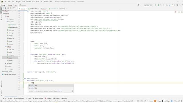Viewport: 183px width, 103px height.
Task: Open db.sqlite3 in the project tree
Action: tap(9, 63)
